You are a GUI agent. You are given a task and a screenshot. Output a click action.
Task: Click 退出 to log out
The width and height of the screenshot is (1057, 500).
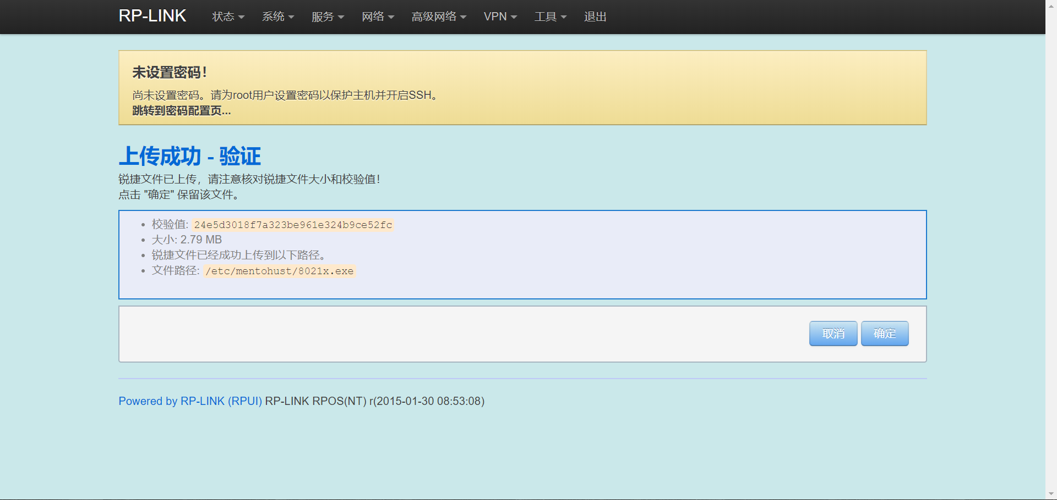coord(595,16)
